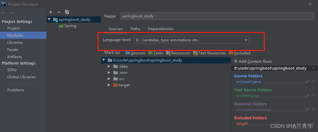The image size is (318, 132).
Task: Click Add Content Root
Action: pyautogui.click(x=253, y=61)
